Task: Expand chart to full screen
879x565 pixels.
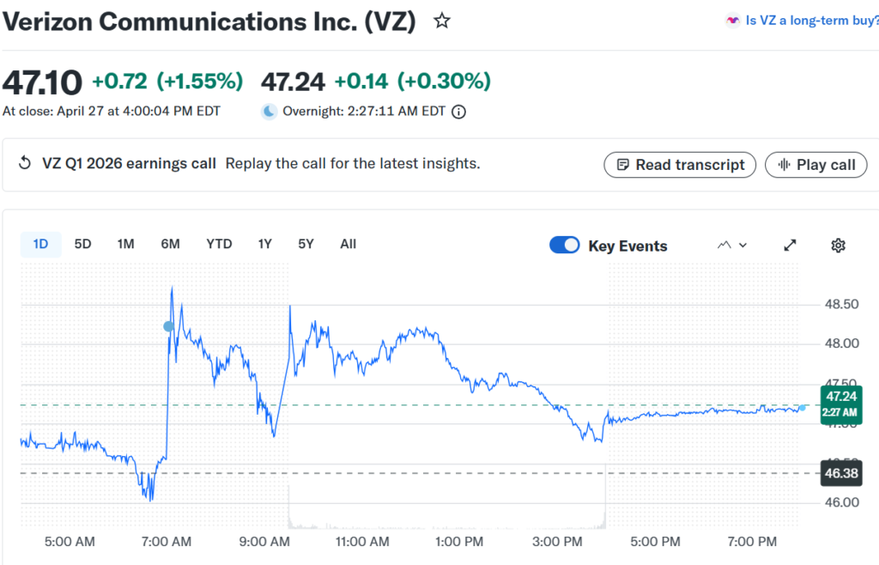Action: (791, 246)
